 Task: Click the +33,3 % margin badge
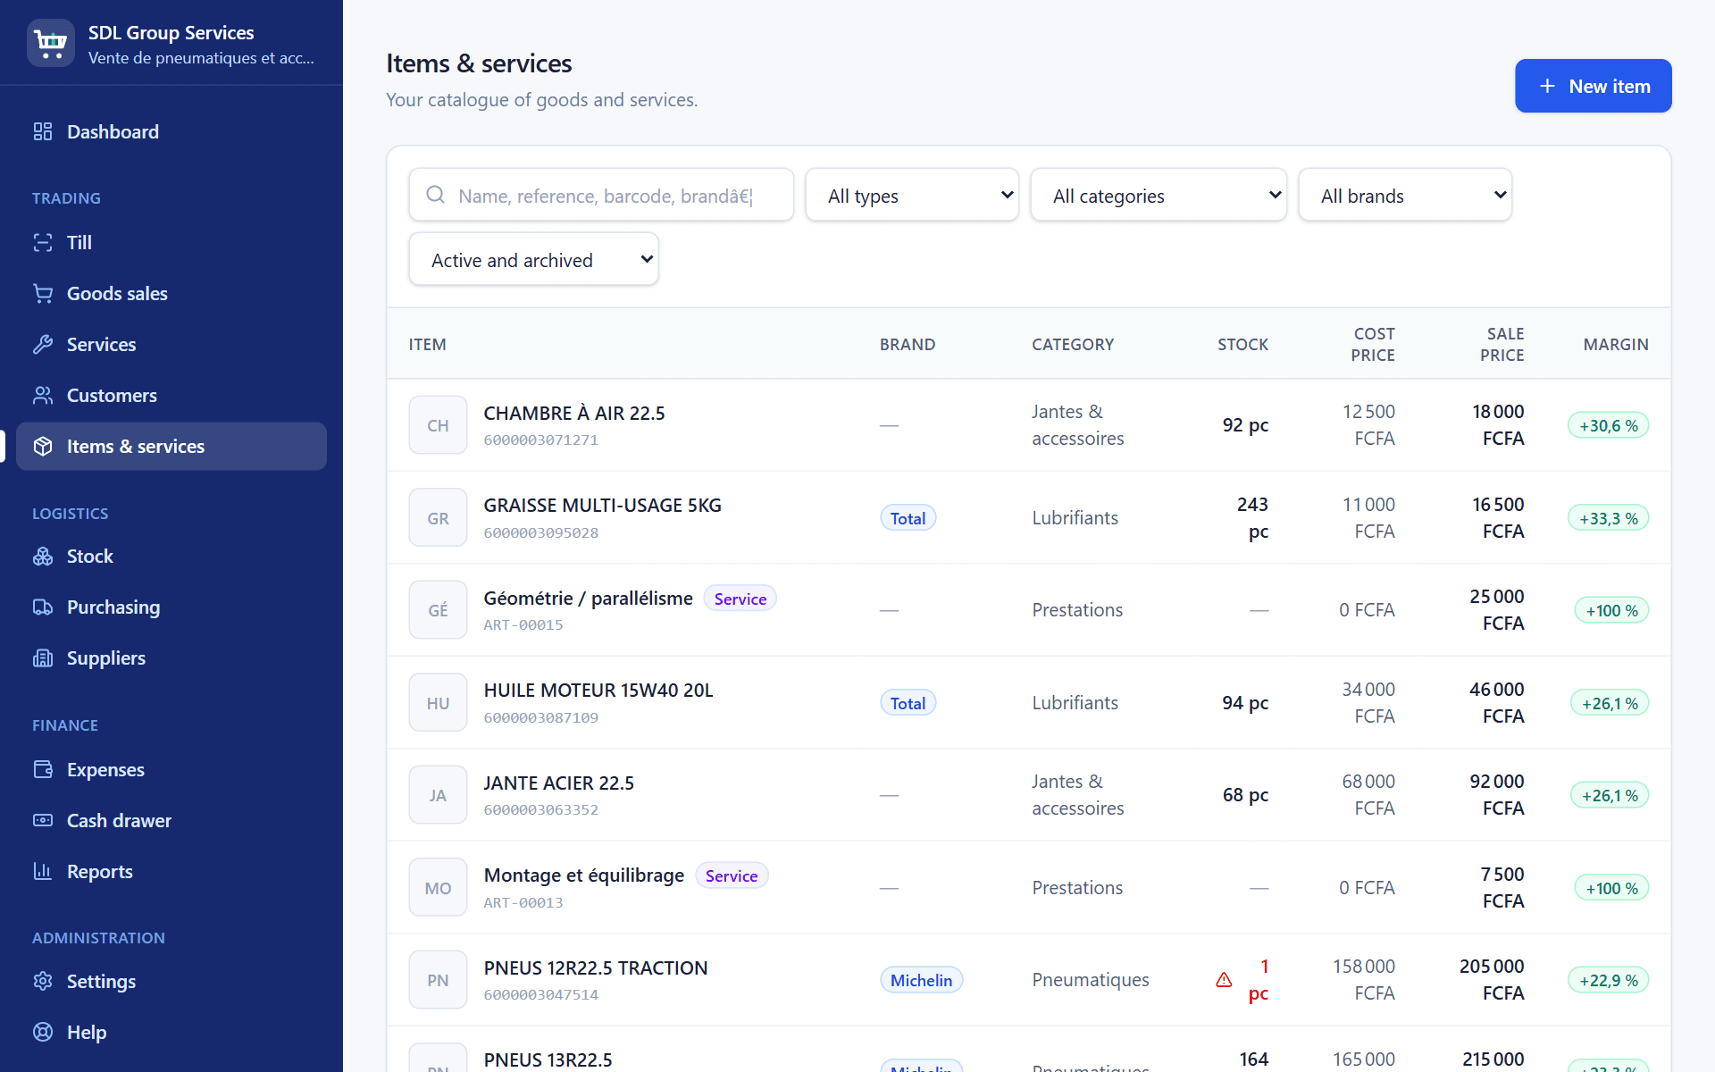point(1609,518)
